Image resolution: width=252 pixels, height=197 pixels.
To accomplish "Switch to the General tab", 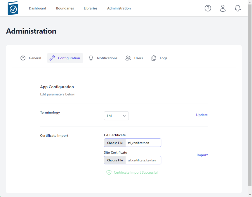I will point(31,58).
